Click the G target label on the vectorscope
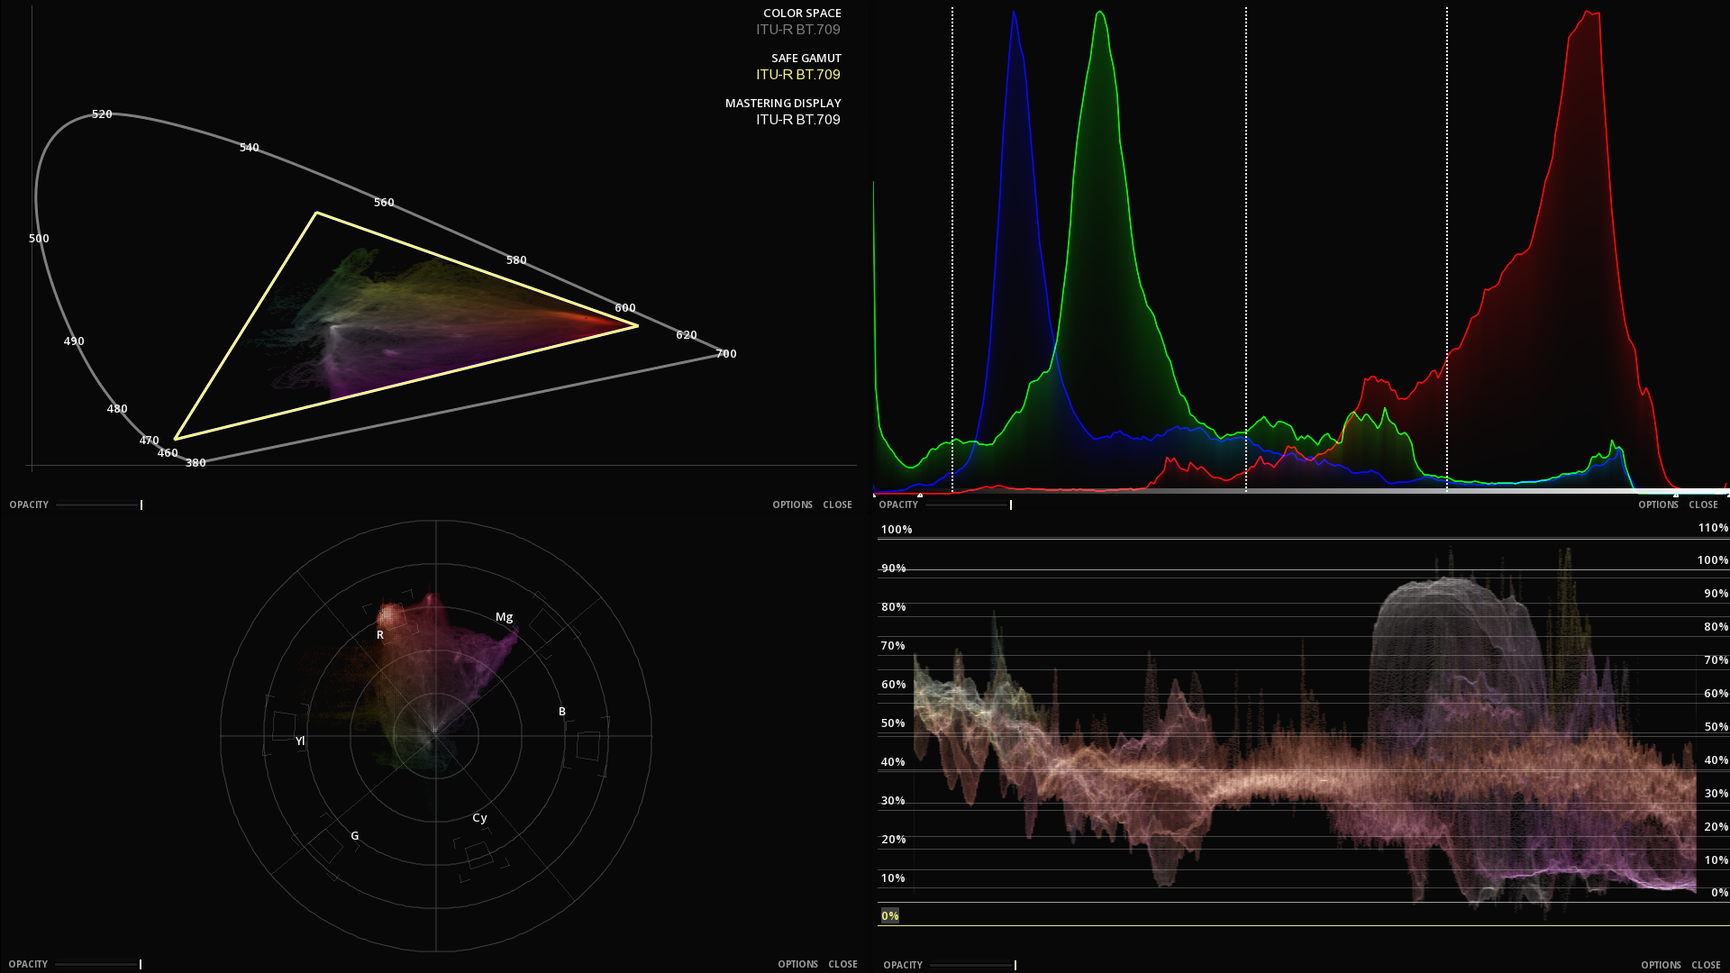This screenshot has width=1730, height=973. 355,836
